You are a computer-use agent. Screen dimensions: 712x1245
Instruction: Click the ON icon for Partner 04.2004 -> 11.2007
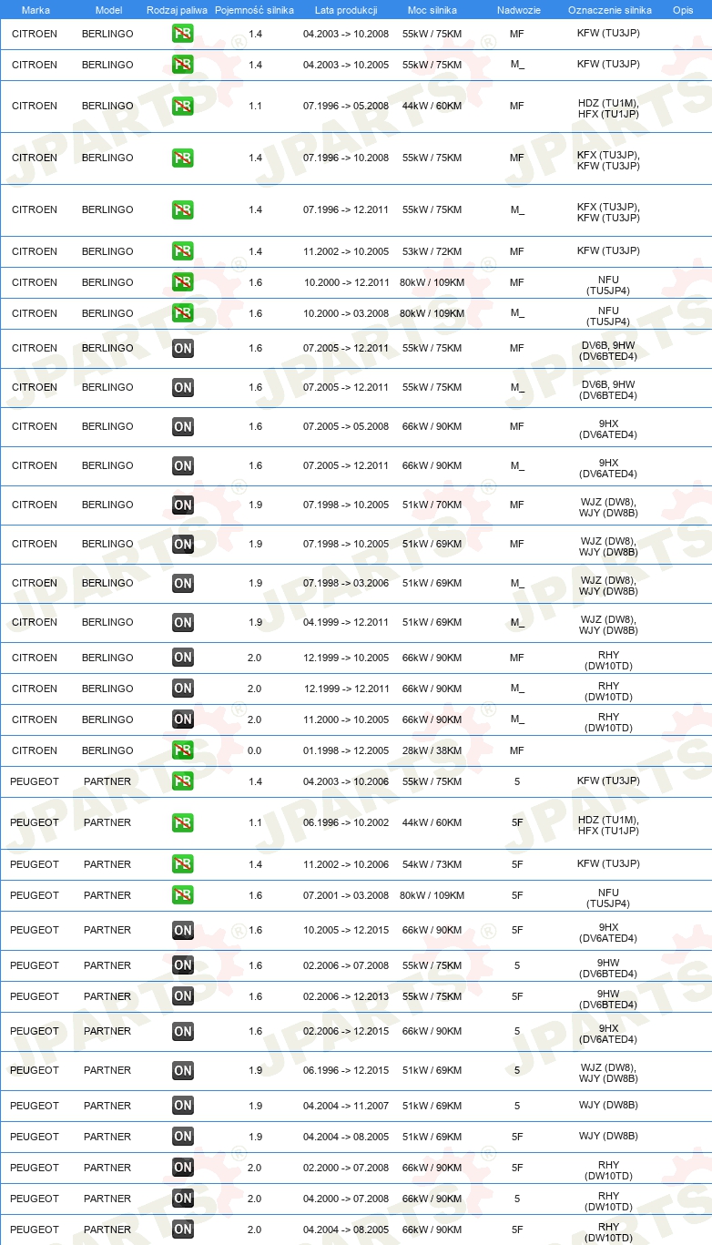pos(183,1106)
